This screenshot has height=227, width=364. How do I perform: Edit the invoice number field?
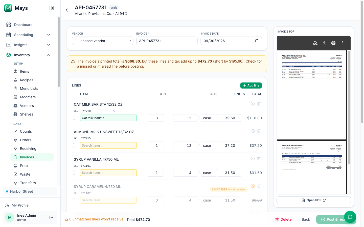(x=167, y=41)
